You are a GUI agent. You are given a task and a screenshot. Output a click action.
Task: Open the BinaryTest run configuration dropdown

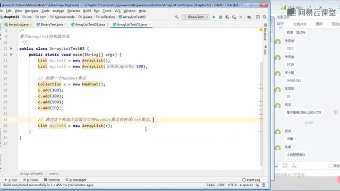195,17
